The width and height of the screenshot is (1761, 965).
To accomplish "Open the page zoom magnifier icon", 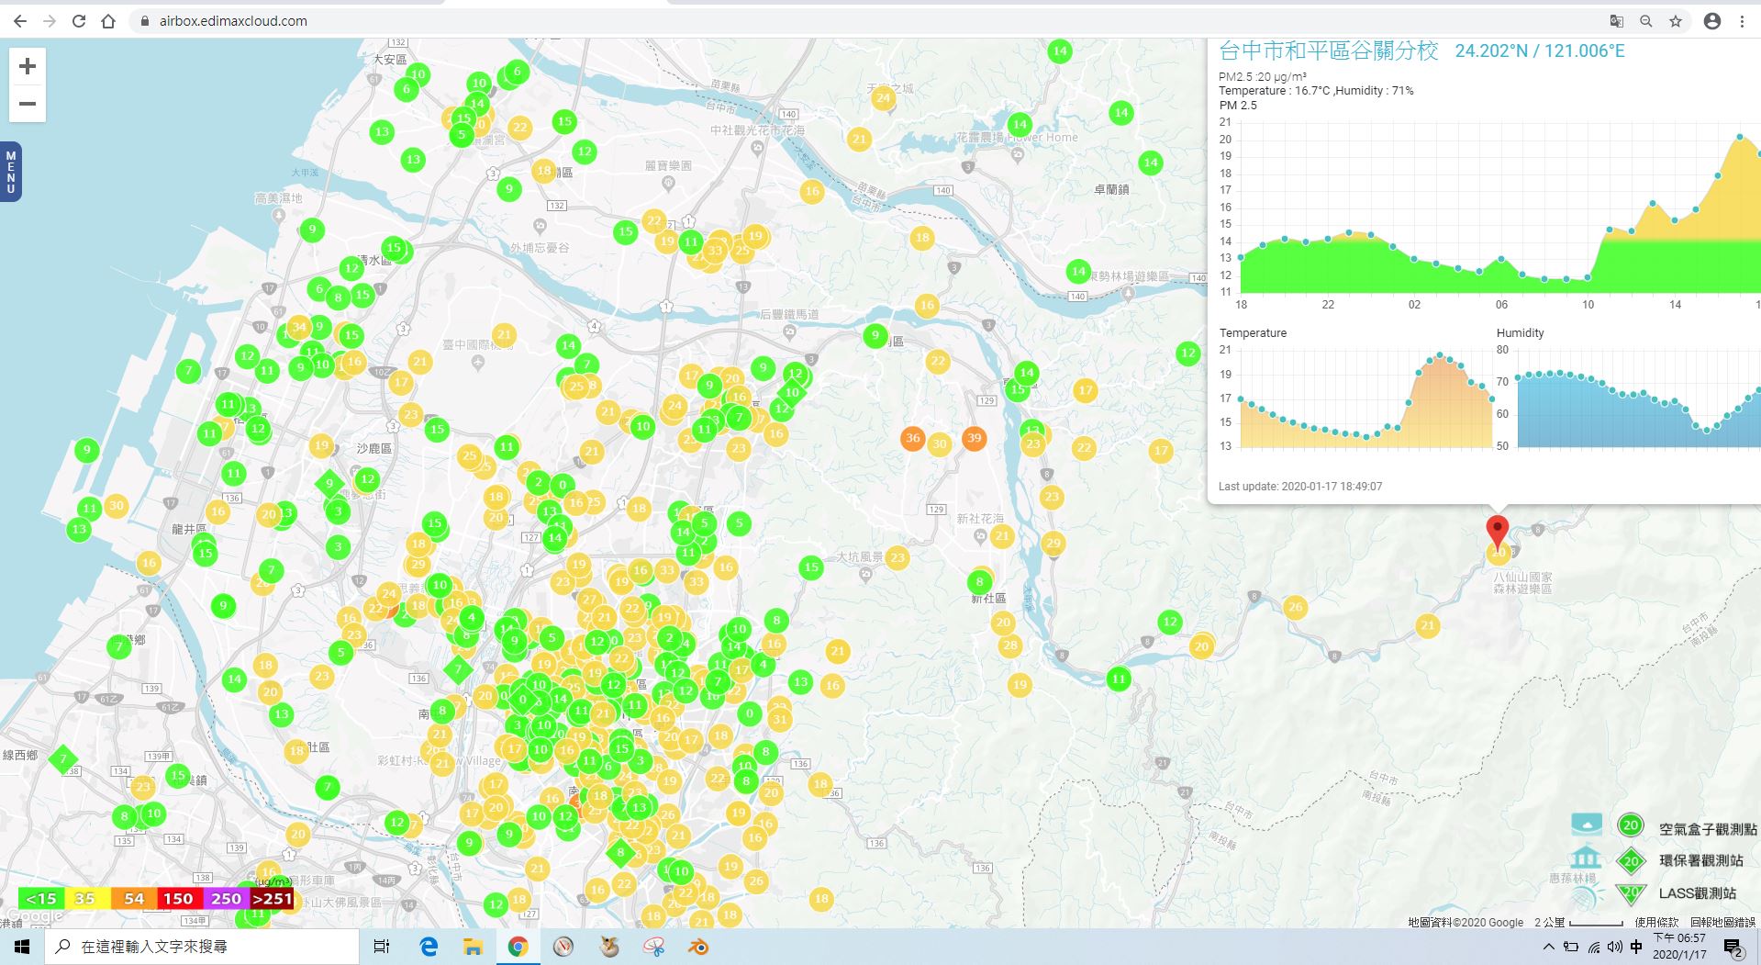I will click(x=1646, y=21).
